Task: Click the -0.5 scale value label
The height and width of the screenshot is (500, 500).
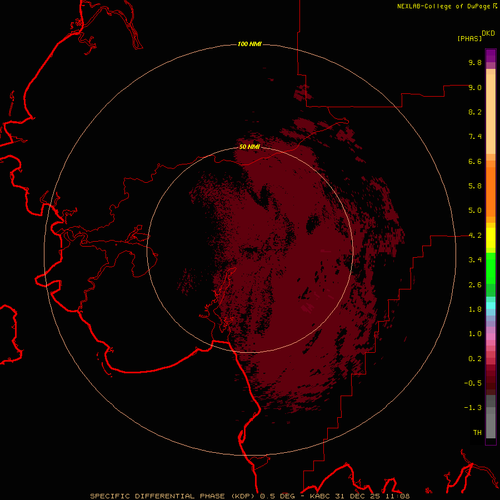Action: (473, 383)
